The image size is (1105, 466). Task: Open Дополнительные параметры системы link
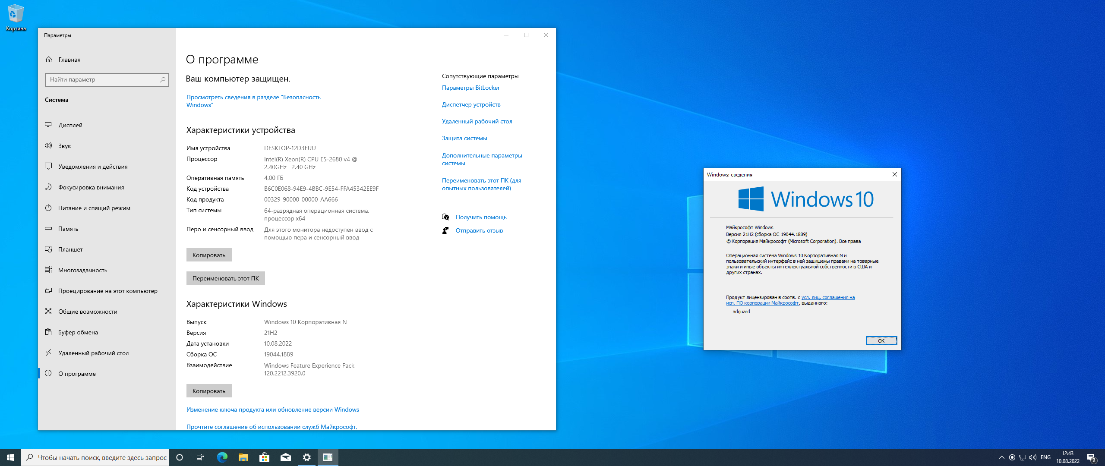482,159
